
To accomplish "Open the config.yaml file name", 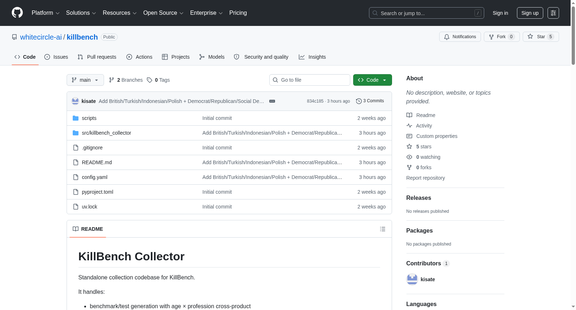I will [x=95, y=177].
